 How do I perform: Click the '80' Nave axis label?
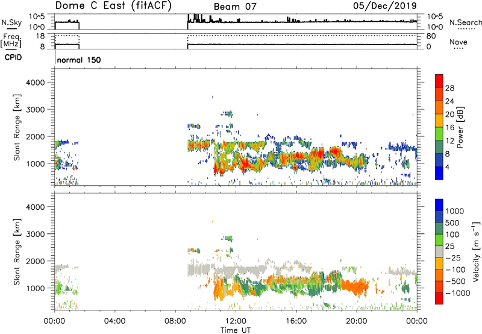click(431, 36)
